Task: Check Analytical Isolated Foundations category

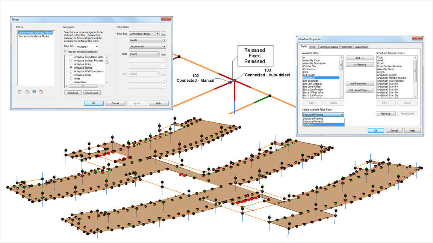Action: point(71,61)
